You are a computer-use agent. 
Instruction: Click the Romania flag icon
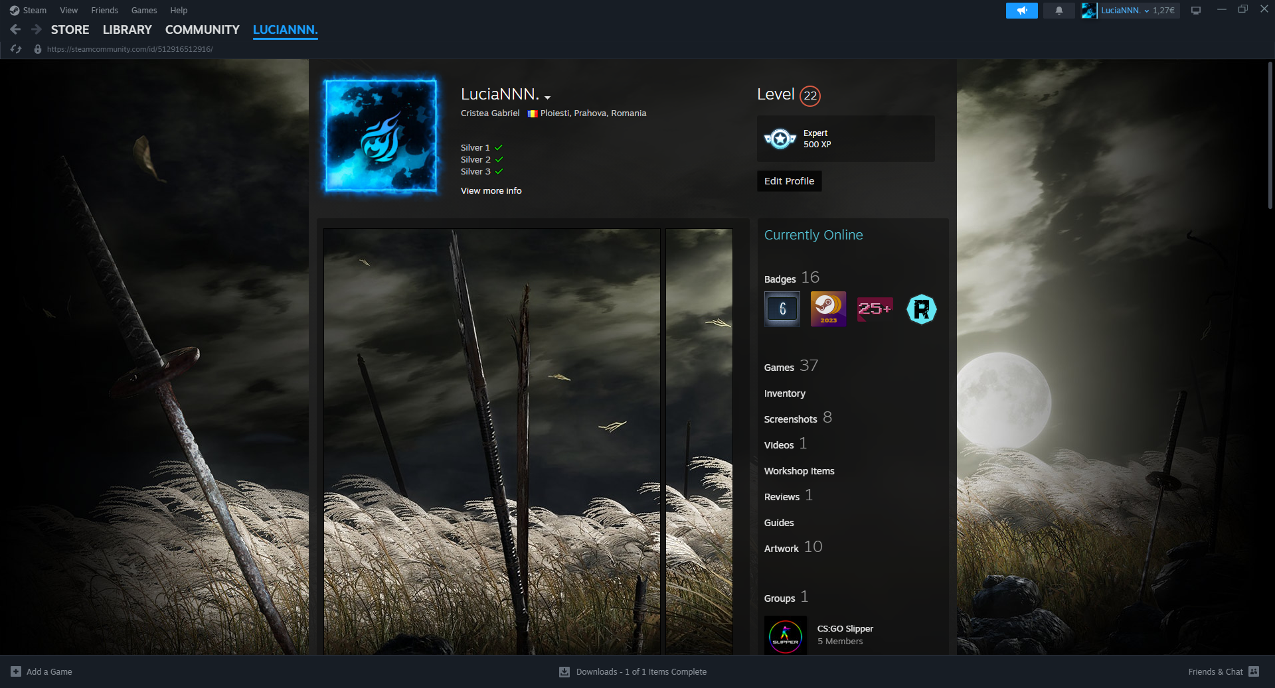533,113
